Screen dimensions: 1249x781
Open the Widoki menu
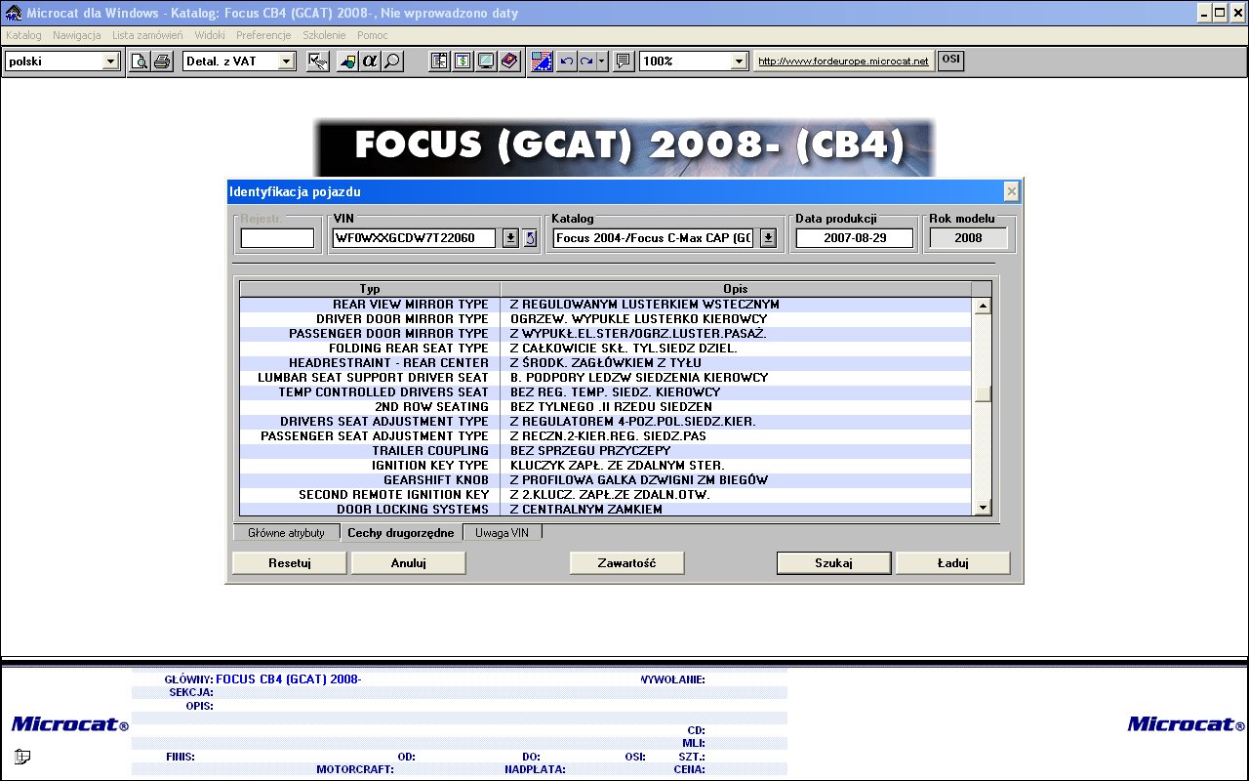210,35
